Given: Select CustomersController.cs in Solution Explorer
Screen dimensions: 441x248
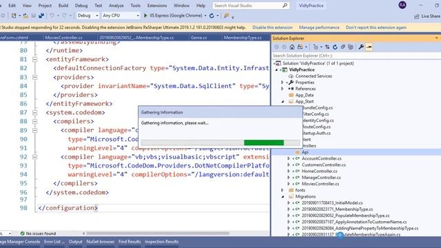Looking at the screenshot, I should pos(323,165).
